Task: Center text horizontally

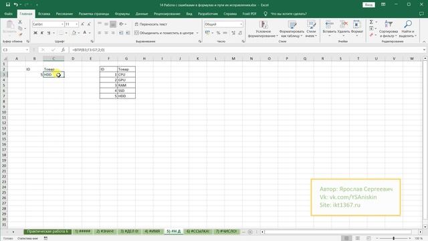Action: coord(106,33)
